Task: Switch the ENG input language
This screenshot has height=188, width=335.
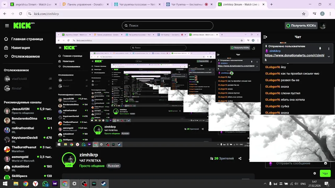Action: [x=303, y=184]
